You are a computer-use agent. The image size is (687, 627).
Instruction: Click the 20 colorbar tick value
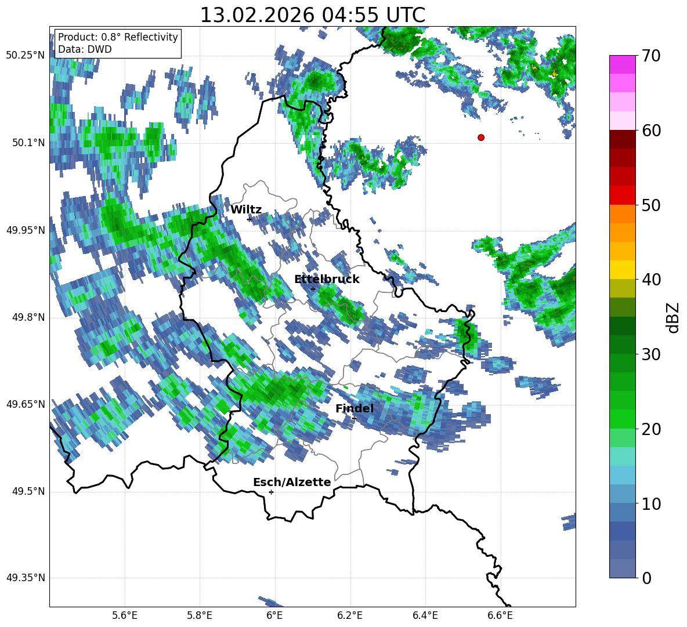coord(651,429)
